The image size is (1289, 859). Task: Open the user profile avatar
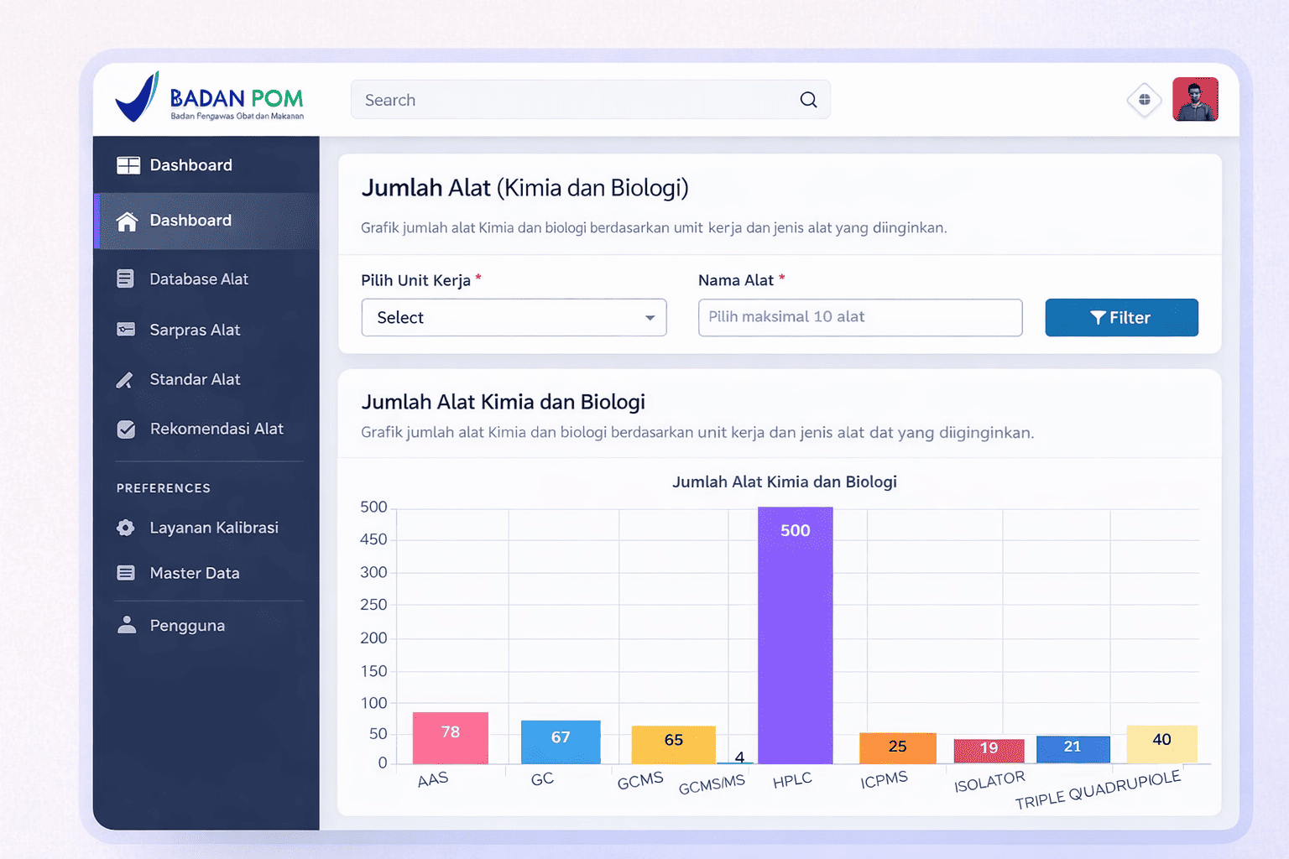coord(1195,100)
